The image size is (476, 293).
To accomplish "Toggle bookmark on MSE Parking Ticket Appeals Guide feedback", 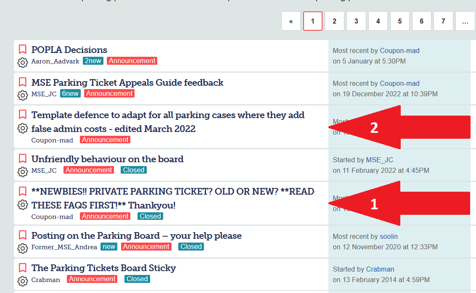I will (x=22, y=82).
